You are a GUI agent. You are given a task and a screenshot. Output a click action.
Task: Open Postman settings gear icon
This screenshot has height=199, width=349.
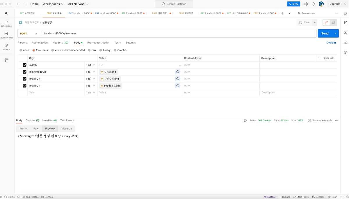pyautogui.click(x=306, y=4)
